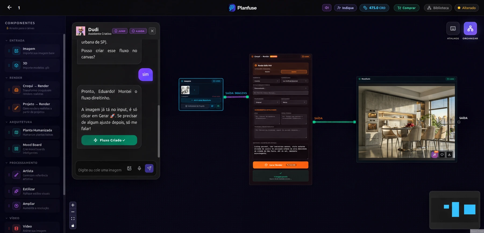Click the Paredes / Revestimentos text field
The height and width of the screenshot is (233, 484).
click(280, 133)
